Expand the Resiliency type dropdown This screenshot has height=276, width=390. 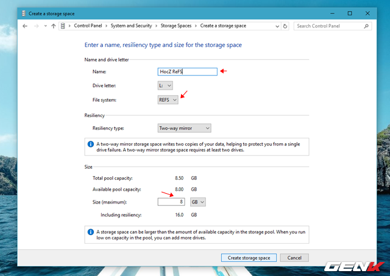[184, 128]
